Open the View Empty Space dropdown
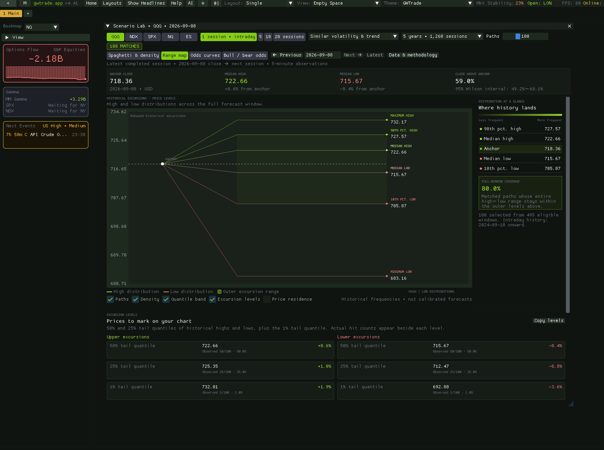Viewport: 604px width, 450px height. [346, 3]
